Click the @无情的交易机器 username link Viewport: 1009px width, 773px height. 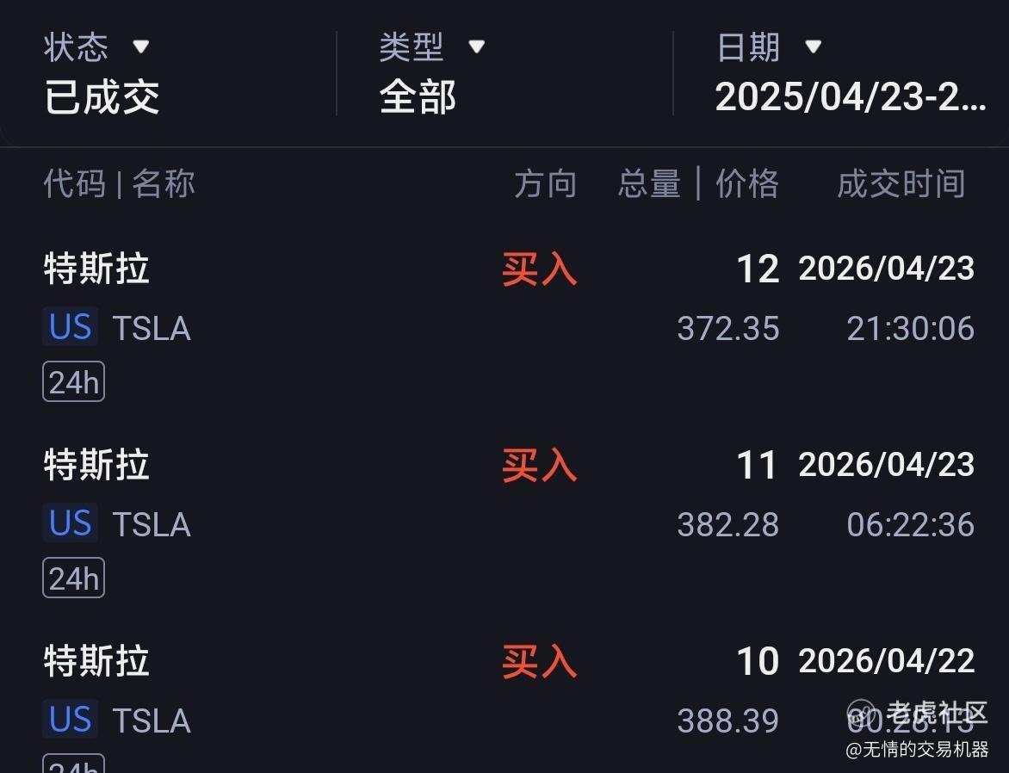(917, 750)
